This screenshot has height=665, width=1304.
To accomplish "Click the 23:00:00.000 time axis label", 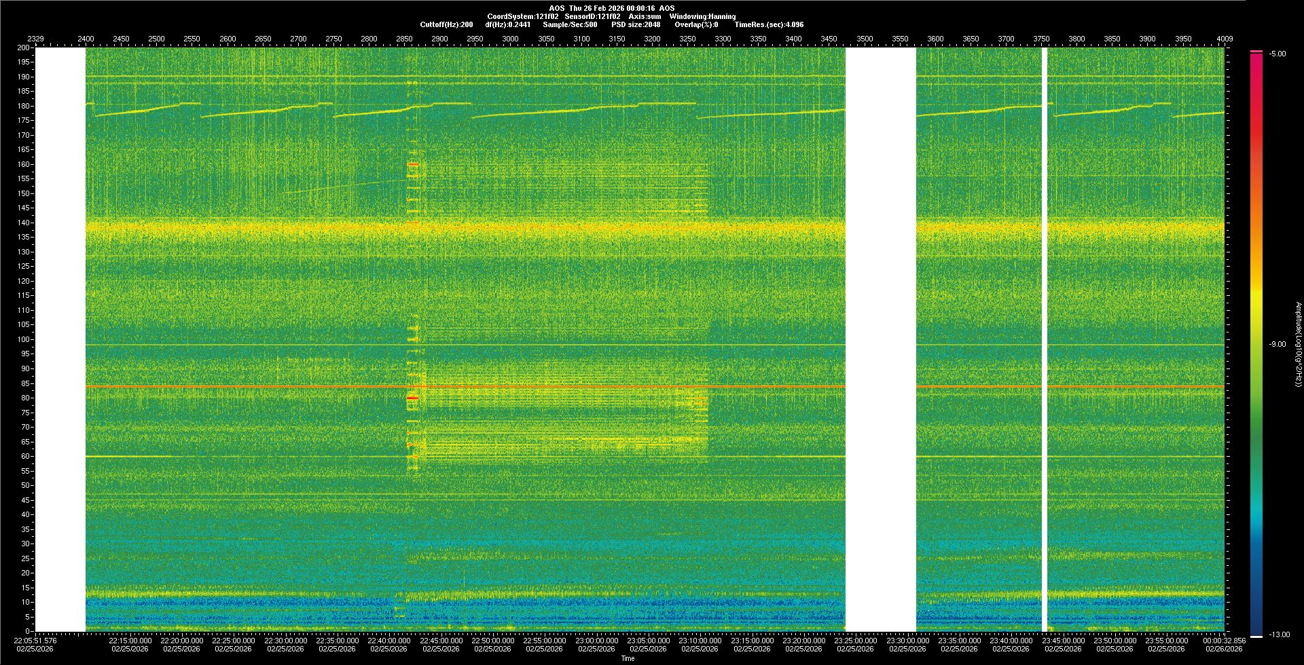I will 596,640.
